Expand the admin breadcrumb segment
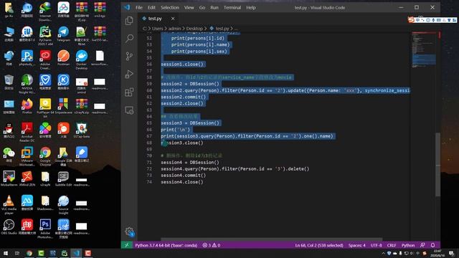Screen dimensions: 459x258 coord(174,29)
